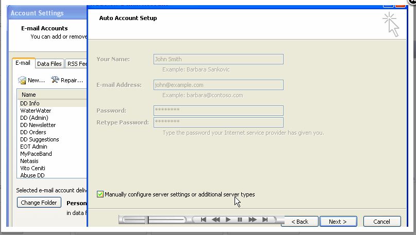Select the DD Info account
This screenshot has width=416, height=235.
(52, 103)
